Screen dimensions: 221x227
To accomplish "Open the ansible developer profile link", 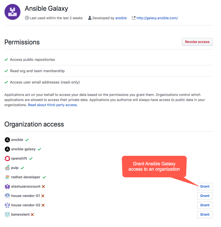I will tap(121, 18).
